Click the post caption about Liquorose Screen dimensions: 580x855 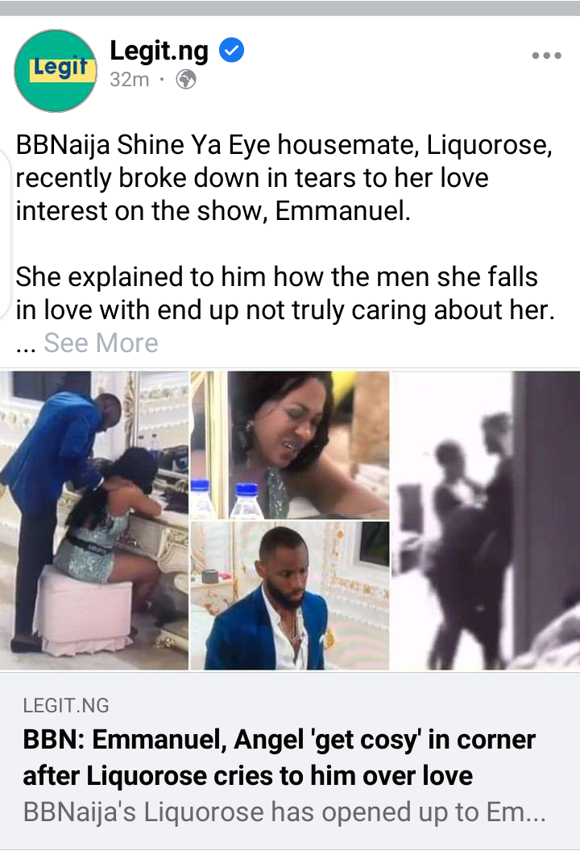284,178
